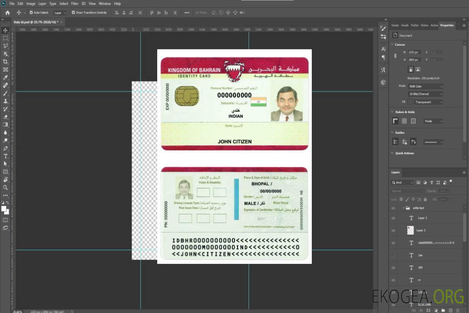The image size is (469, 313).
Task: Select the Crop tool
Action: click(5, 62)
